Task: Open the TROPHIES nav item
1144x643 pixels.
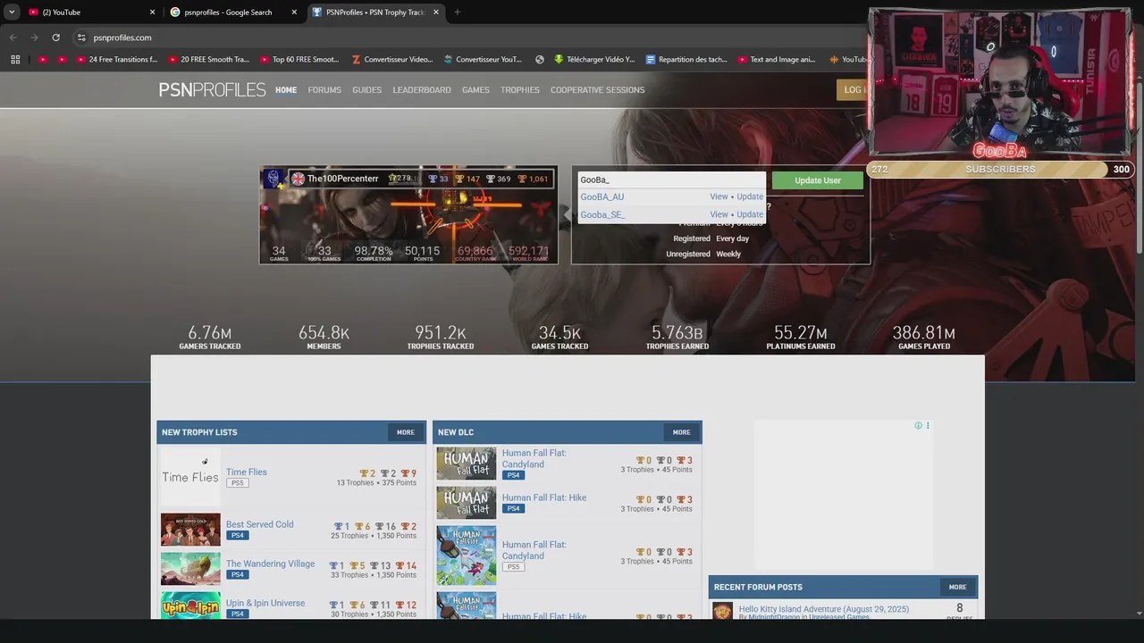Action: pyautogui.click(x=520, y=90)
